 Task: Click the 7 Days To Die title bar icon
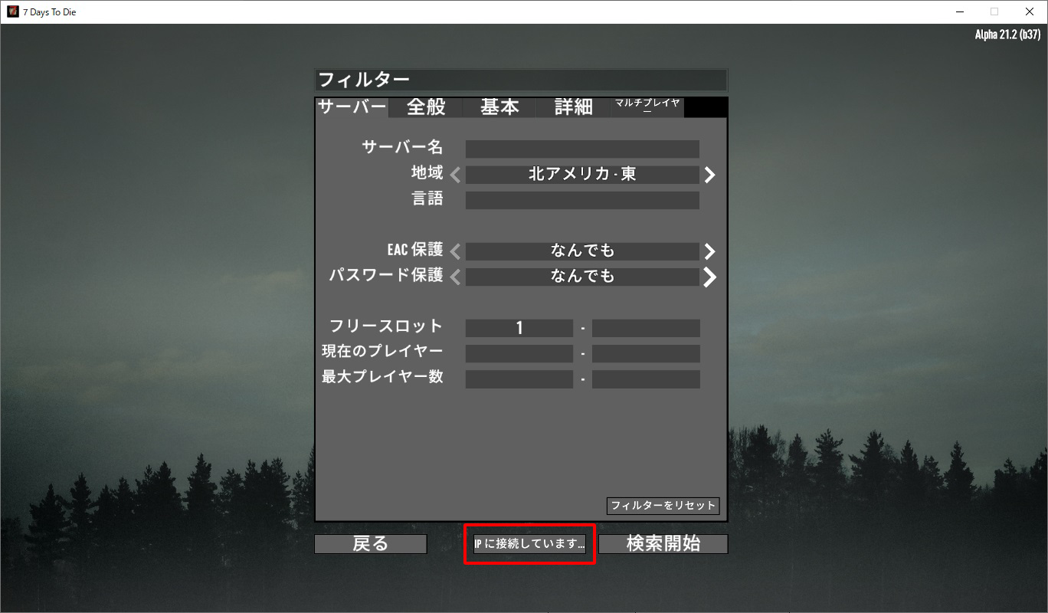pyautogui.click(x=13, y=11)
